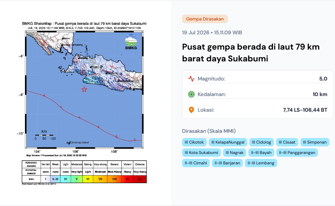This screenshot has width=335, height=206.
Task: Click the III Cikotok chip
Action: (x=194, y=142)
